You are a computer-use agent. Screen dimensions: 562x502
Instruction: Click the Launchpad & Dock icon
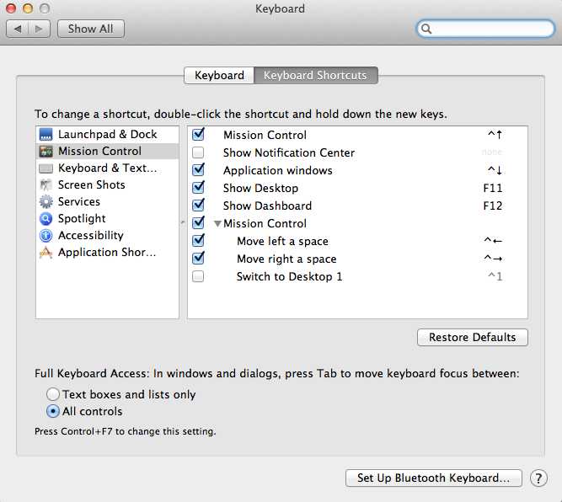[45, 135]
